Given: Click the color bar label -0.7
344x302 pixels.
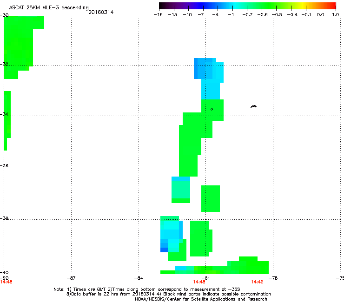Looking at the screenshot, I should coord(247,15).
